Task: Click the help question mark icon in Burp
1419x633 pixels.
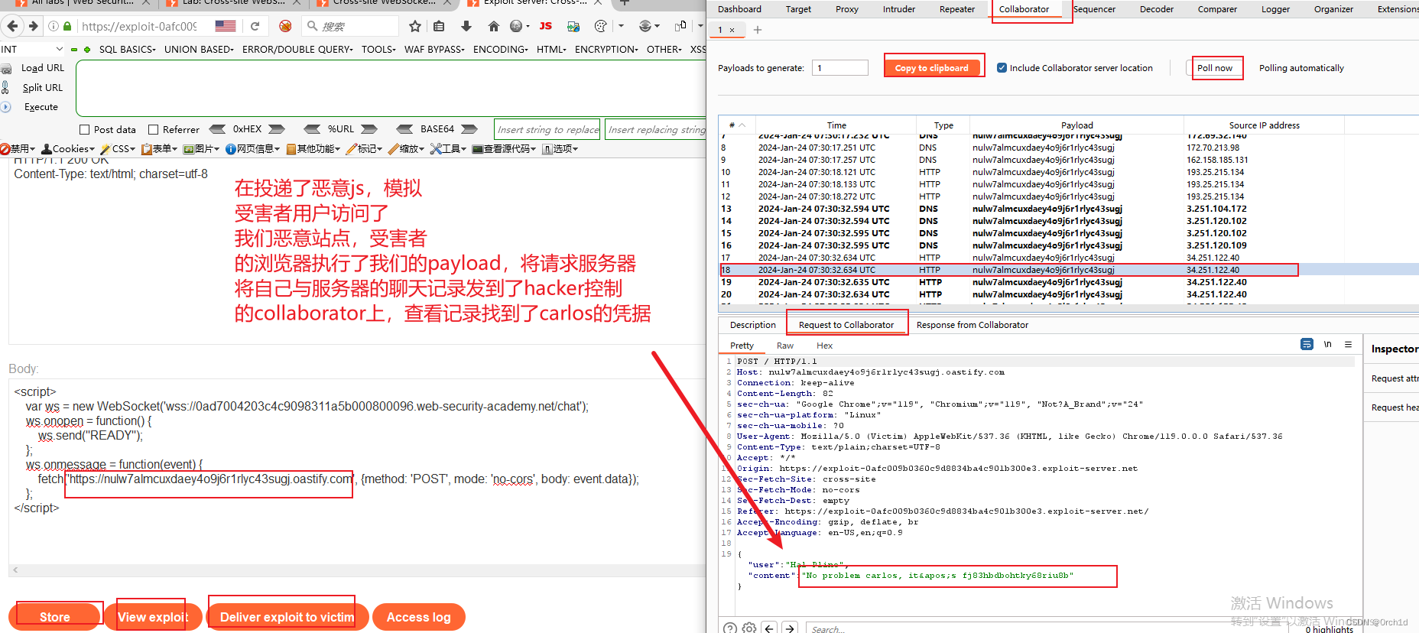Action: coord(730,628)
